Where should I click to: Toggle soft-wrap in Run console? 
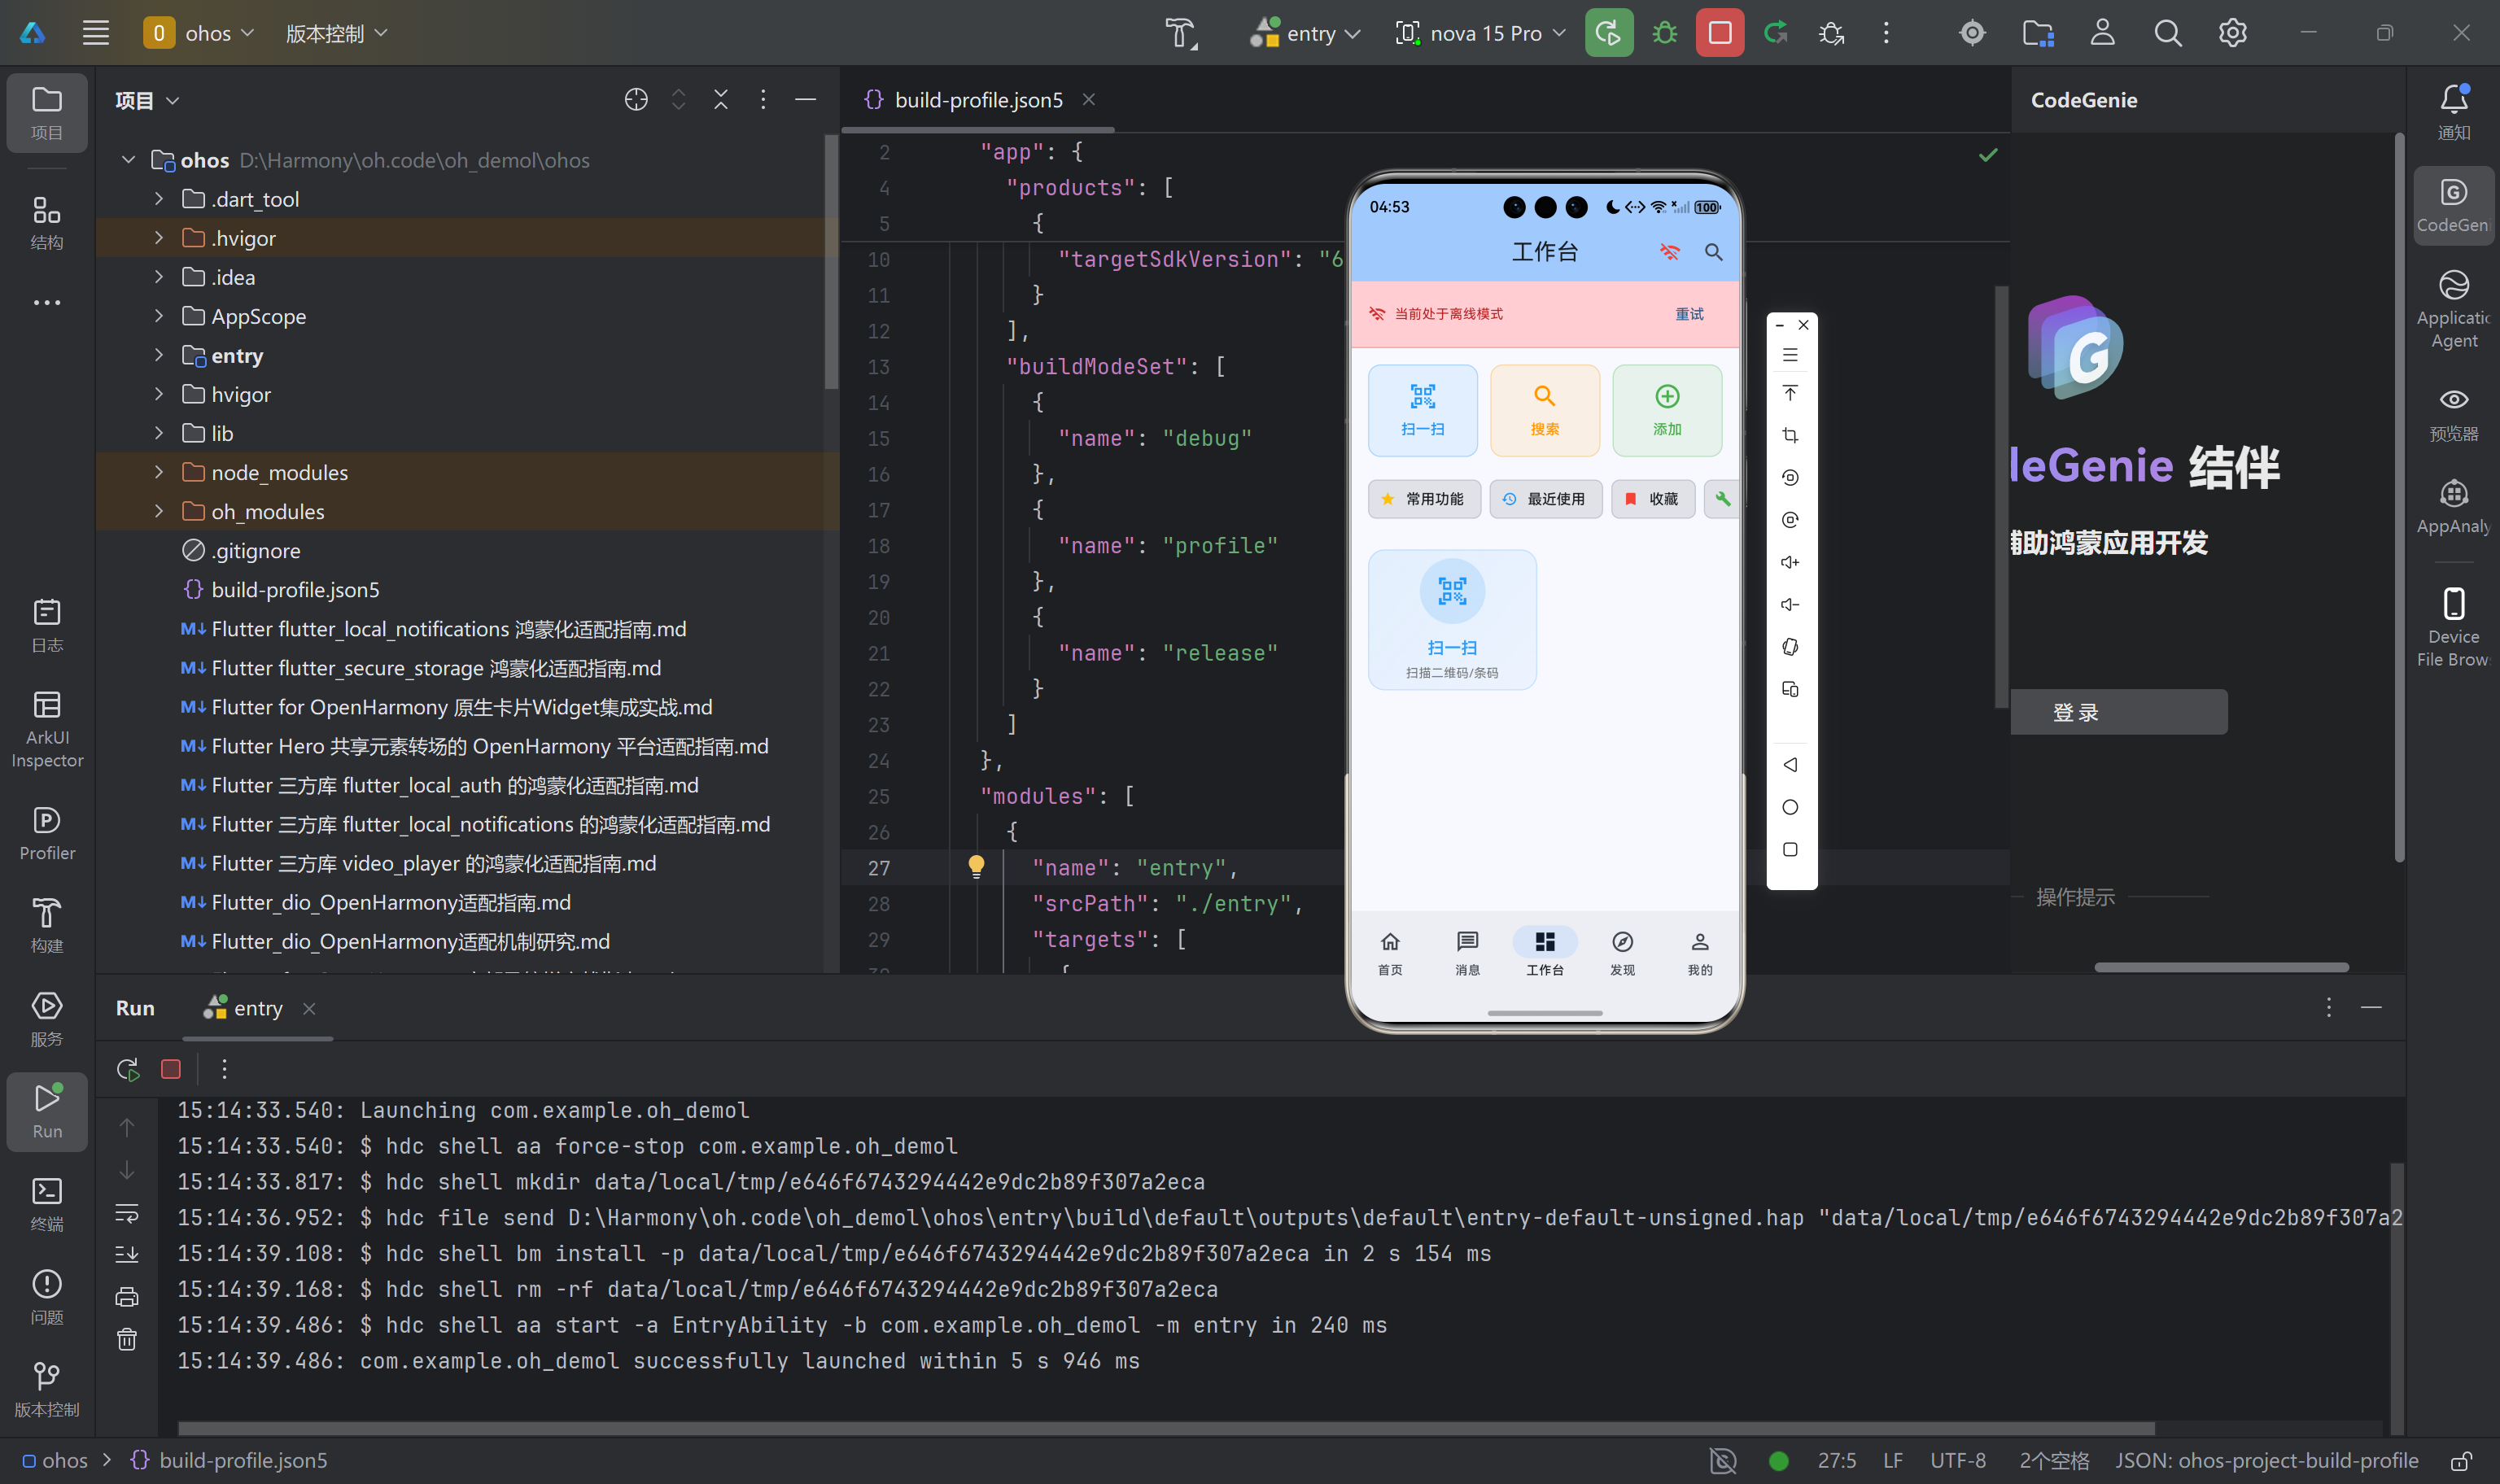127,1213
